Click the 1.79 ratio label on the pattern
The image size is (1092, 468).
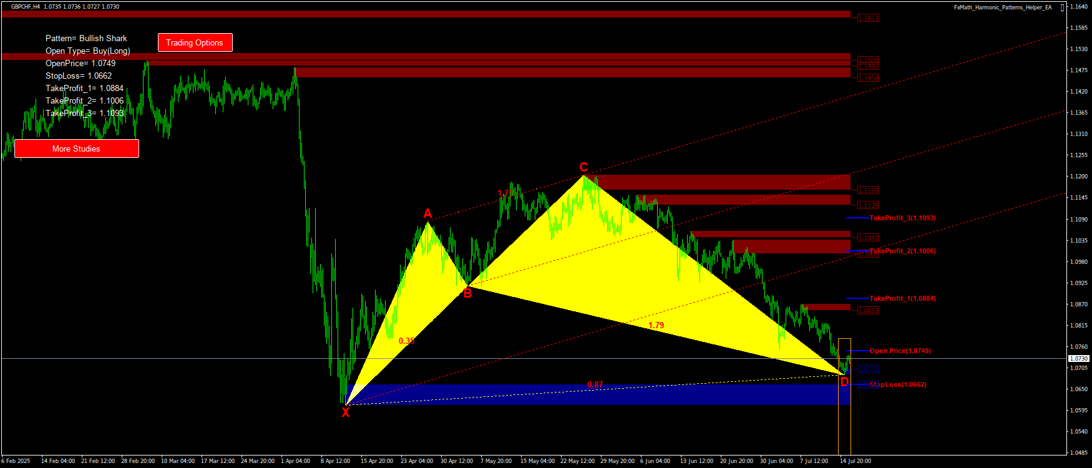[x=656, y=325]
